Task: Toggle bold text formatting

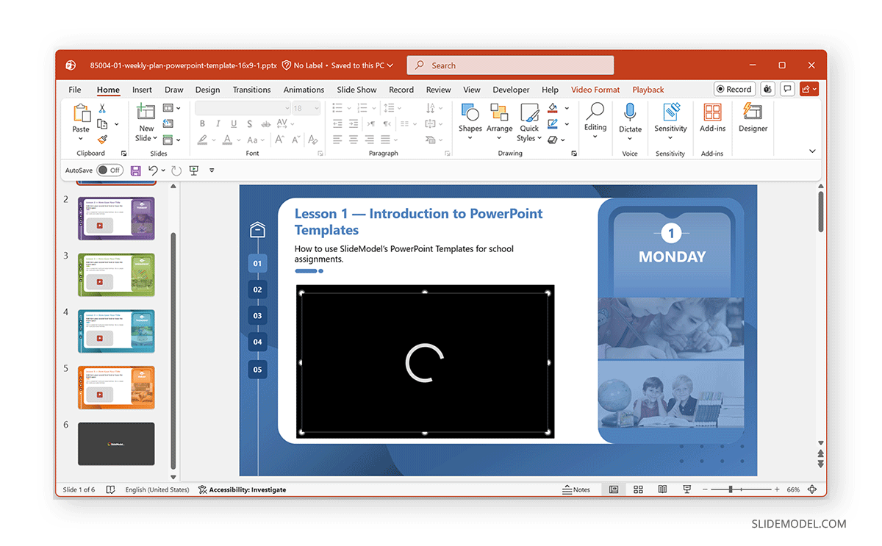Action: pos(202,124)
